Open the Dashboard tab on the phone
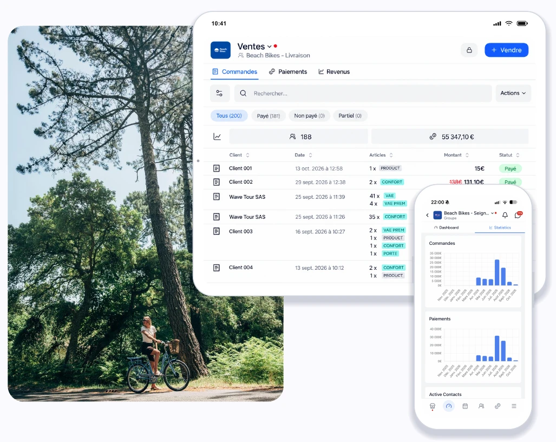Image resolution: width=556 pixels, height=442 pixels. (x=446, y=227)
